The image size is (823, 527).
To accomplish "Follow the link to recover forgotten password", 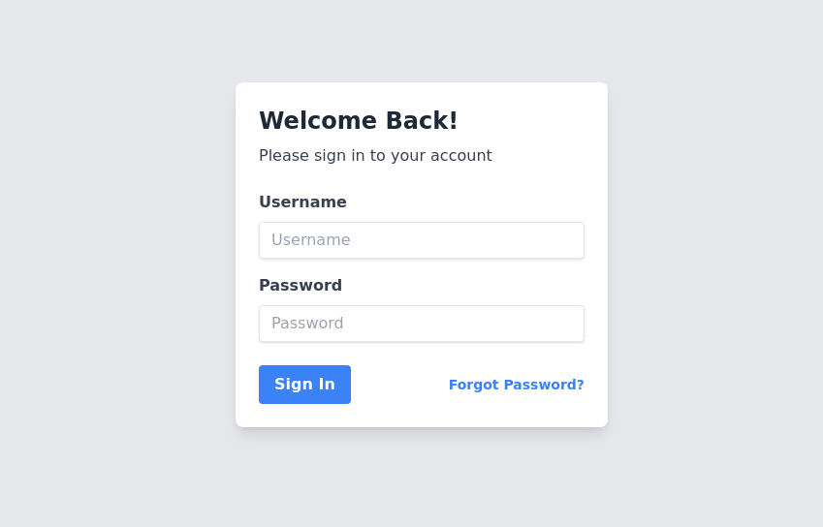I will (516, 385).
